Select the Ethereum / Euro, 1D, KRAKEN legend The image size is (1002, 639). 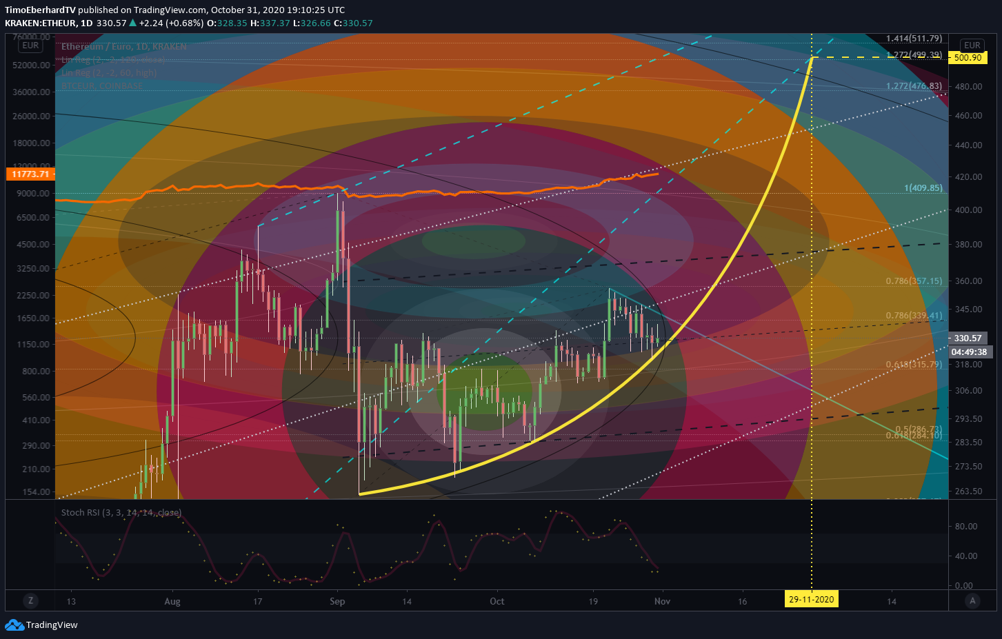124,46
